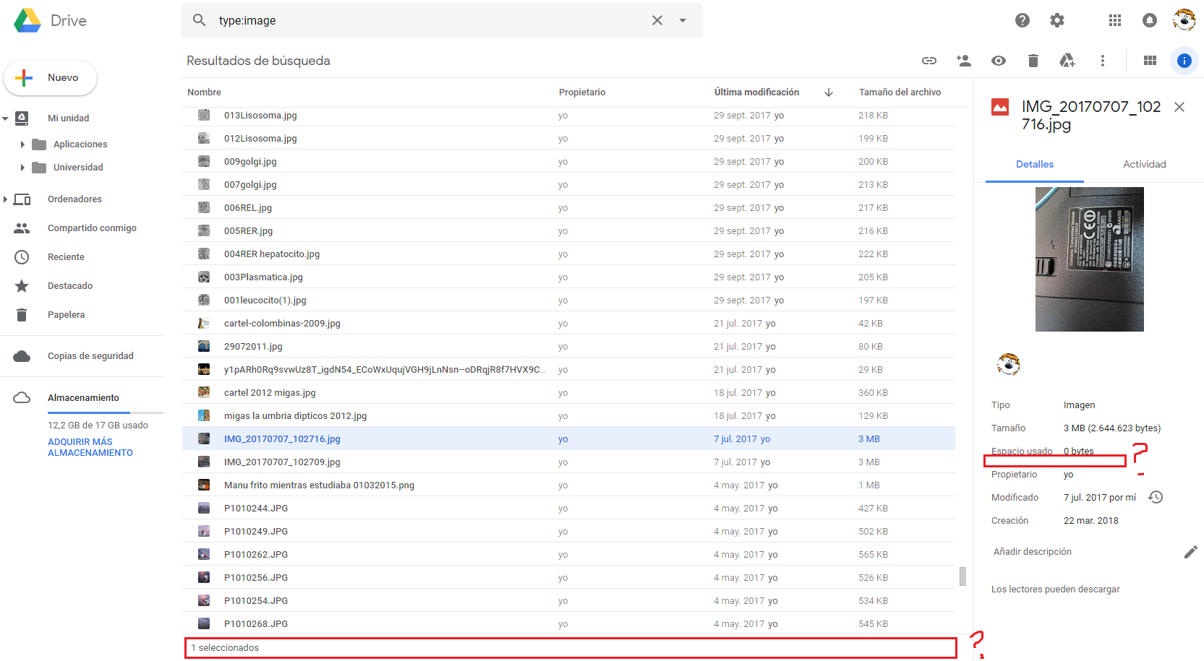Switch to the Detalles tab
Screen dimensions: 1204x661
tap(1035, 165)
